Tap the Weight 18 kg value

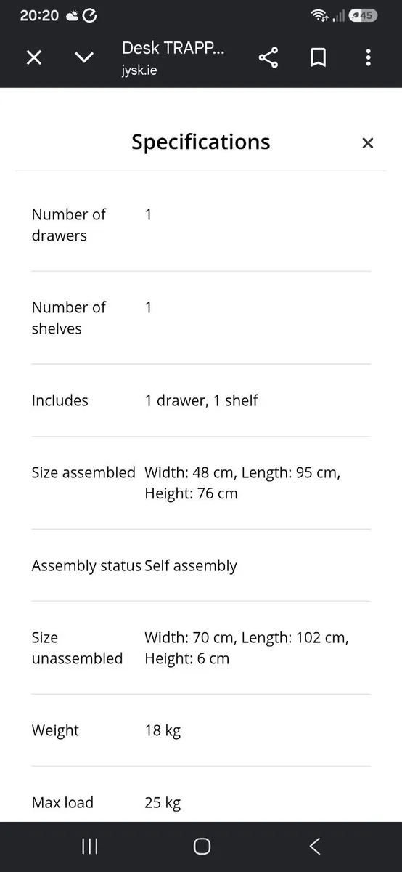pyautogui.click(x=163, y=730)
